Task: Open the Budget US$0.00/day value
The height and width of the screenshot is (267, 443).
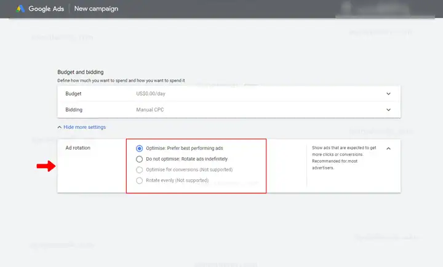Action: (151, 94)
